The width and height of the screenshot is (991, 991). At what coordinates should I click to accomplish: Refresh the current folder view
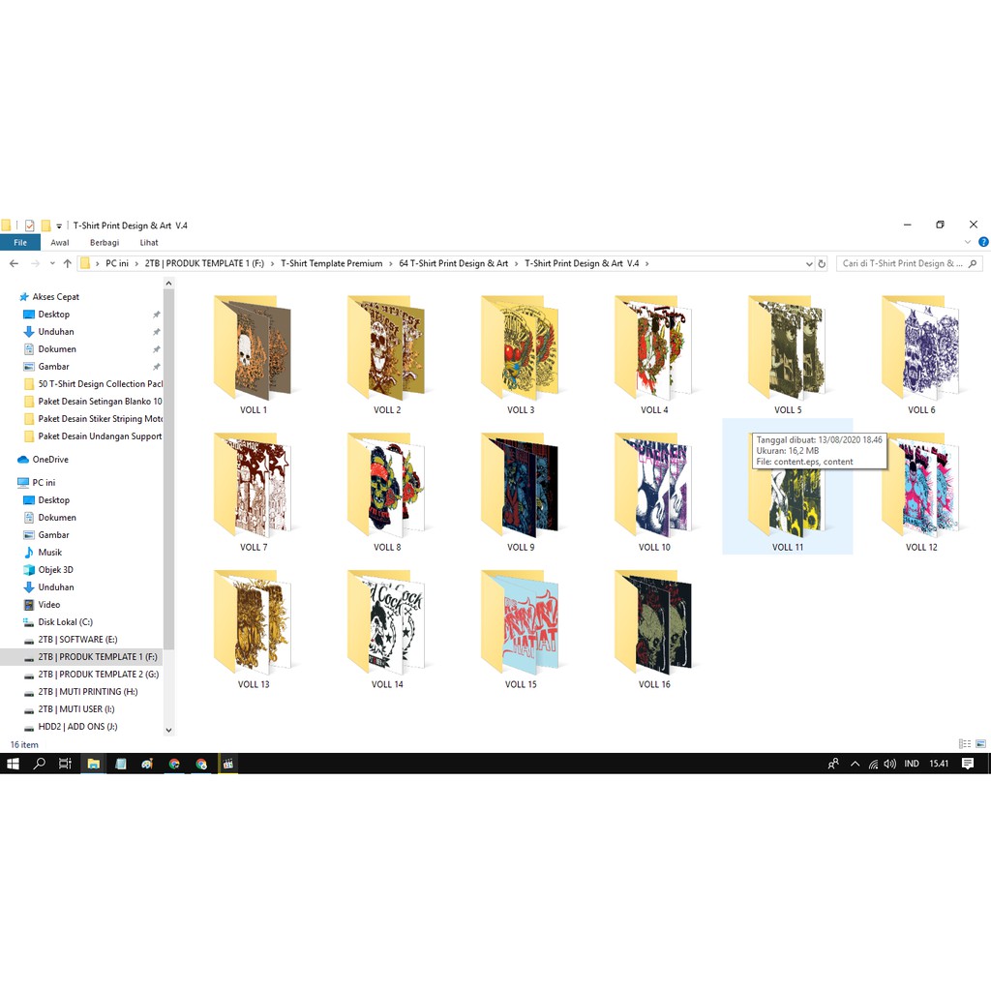(x=822, y=263)
